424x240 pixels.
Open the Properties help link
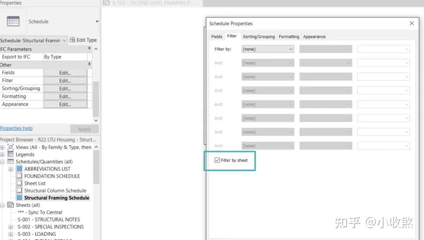(16, 128)
